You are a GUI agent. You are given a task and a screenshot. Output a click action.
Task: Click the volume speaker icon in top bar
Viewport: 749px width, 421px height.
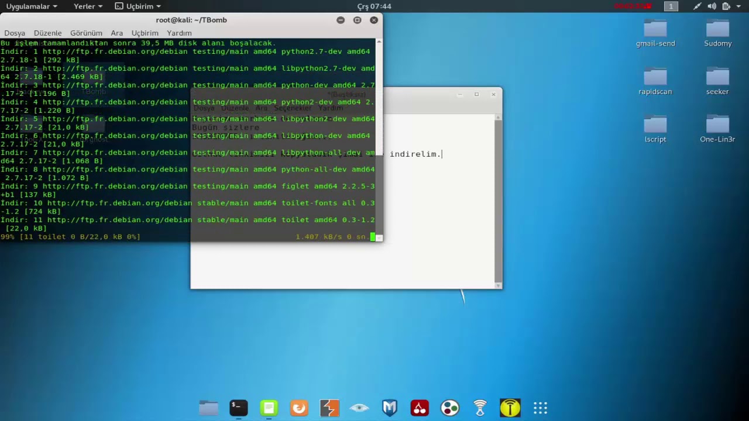[712, 6]
